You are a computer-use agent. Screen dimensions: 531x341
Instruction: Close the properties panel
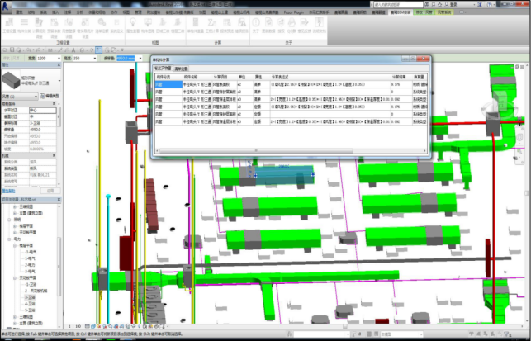tap(59, 65)
